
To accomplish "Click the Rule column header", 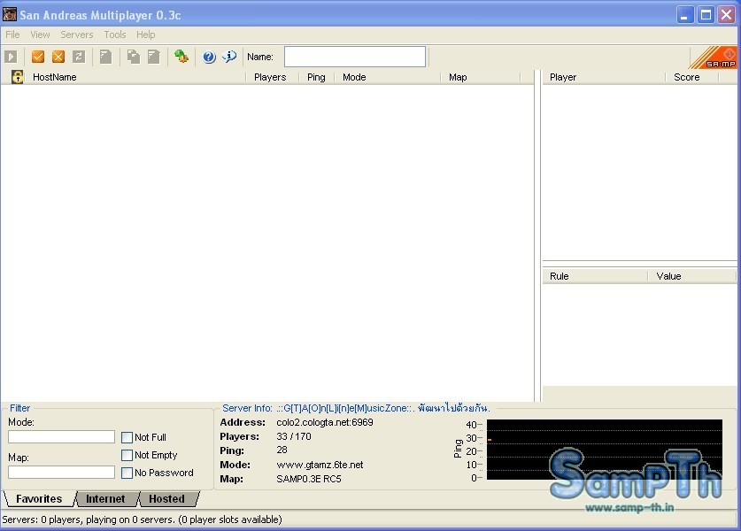I will (x=595, y=276).
